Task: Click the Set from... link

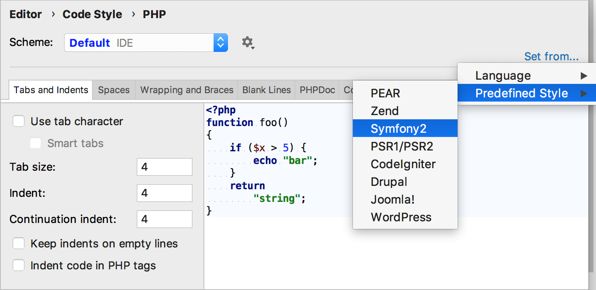Action: point(552,56)
